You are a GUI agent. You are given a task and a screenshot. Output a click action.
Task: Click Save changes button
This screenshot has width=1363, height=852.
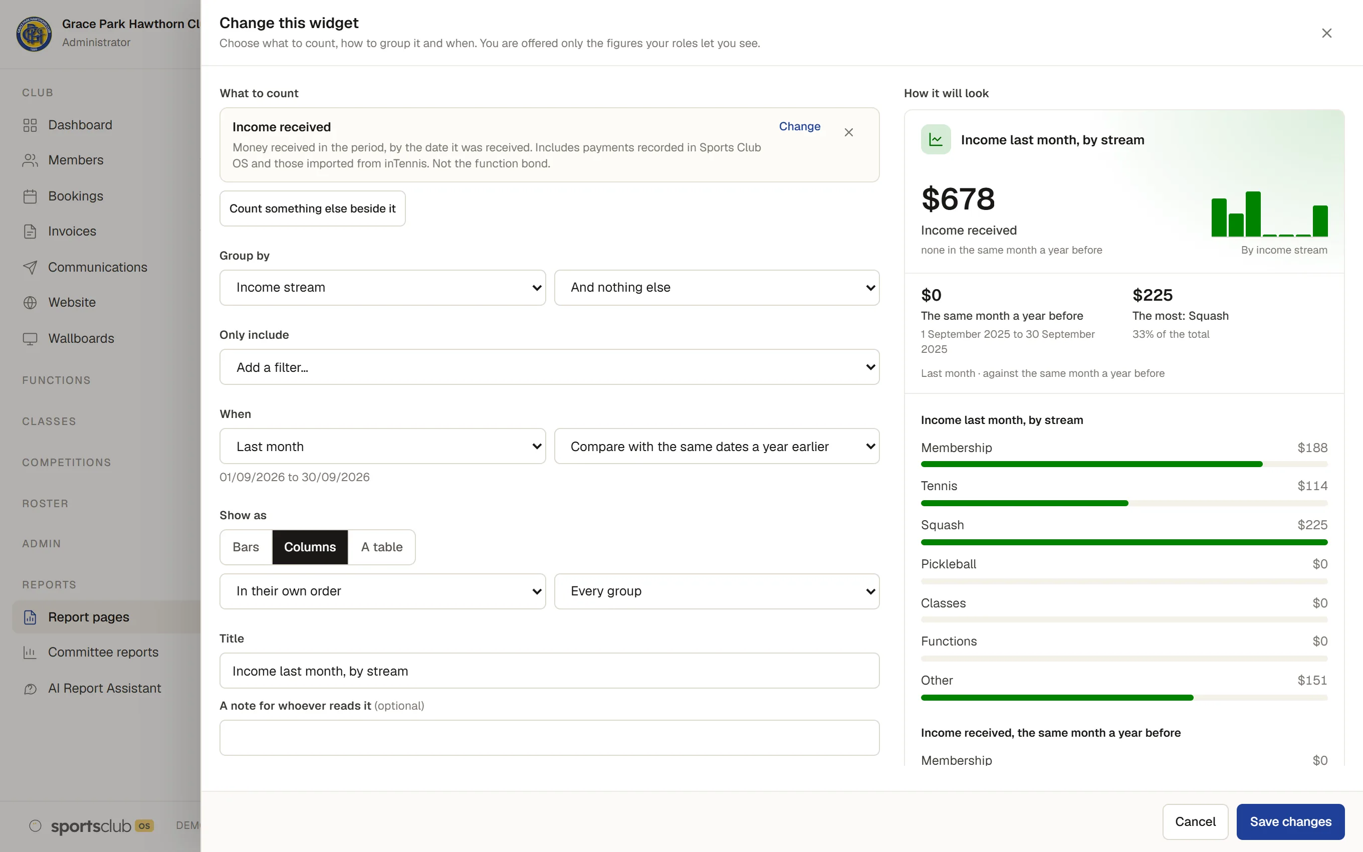(1290, 821)
